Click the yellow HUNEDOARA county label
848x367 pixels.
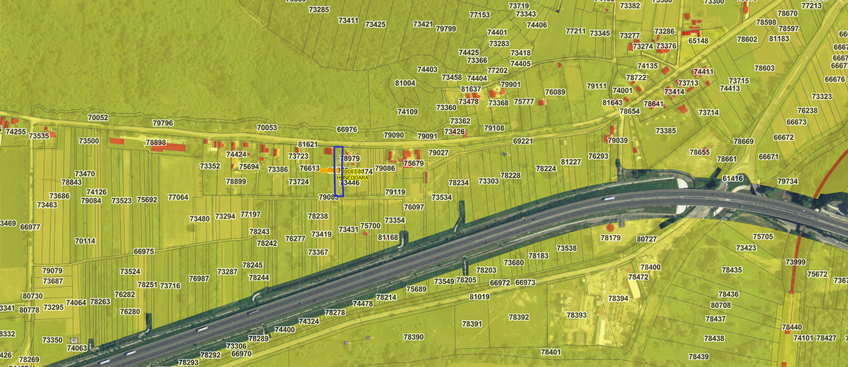pos(353,177)
